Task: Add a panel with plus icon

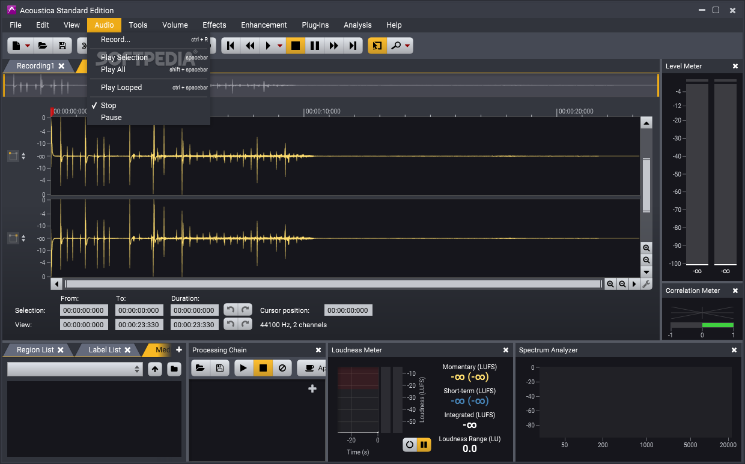Action: tap(178, 349)
